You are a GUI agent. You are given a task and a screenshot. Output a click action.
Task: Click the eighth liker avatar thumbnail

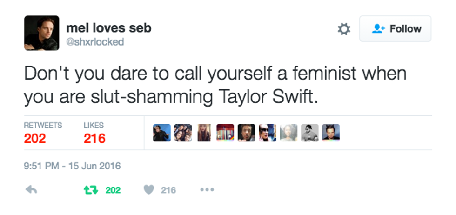309,133
